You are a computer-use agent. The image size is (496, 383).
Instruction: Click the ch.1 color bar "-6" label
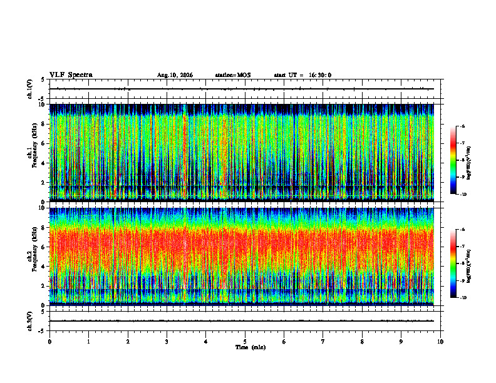pyautogui.click(x=462, y=126)
